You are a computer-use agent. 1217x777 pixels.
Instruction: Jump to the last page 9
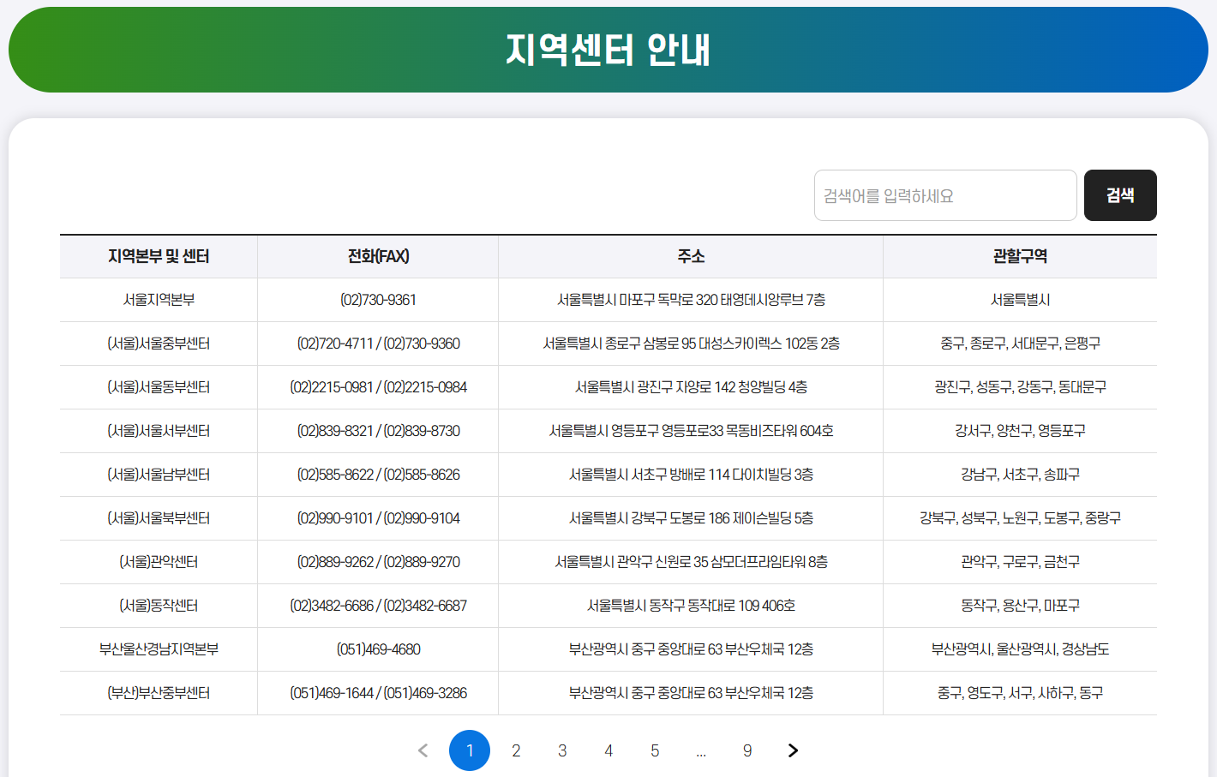click(747, 750)
